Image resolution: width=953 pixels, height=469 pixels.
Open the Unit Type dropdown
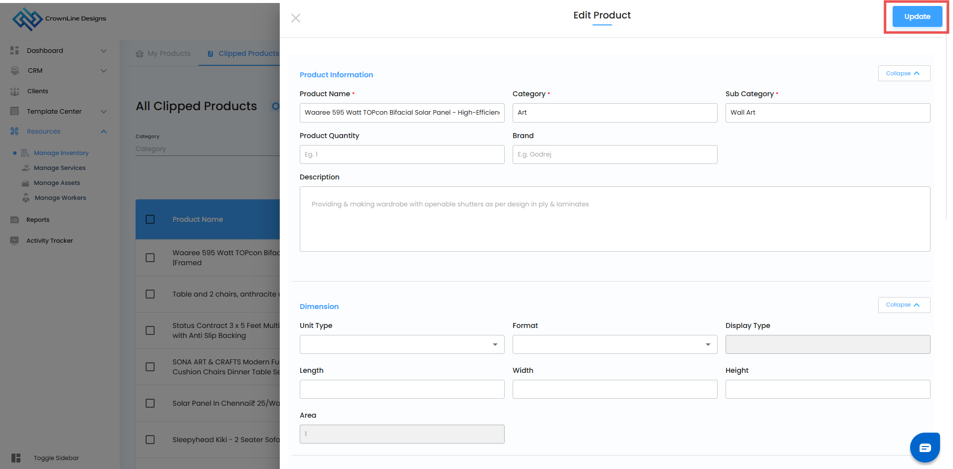pos(402,344)
